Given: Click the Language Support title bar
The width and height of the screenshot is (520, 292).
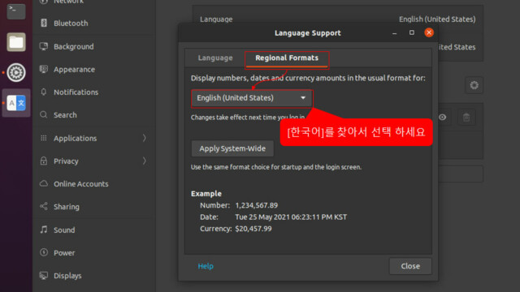Looking at the screenshot, I should coord(308,32).
